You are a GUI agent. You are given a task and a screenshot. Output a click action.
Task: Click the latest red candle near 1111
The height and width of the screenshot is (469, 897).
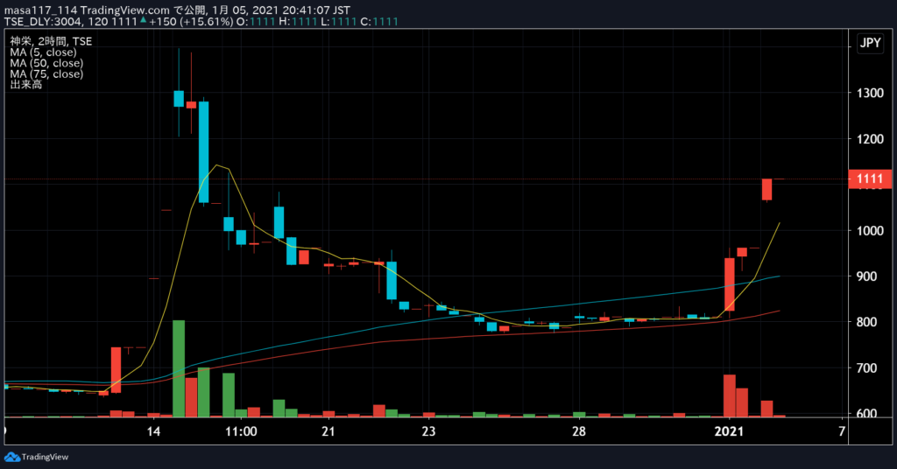(766, 189)
